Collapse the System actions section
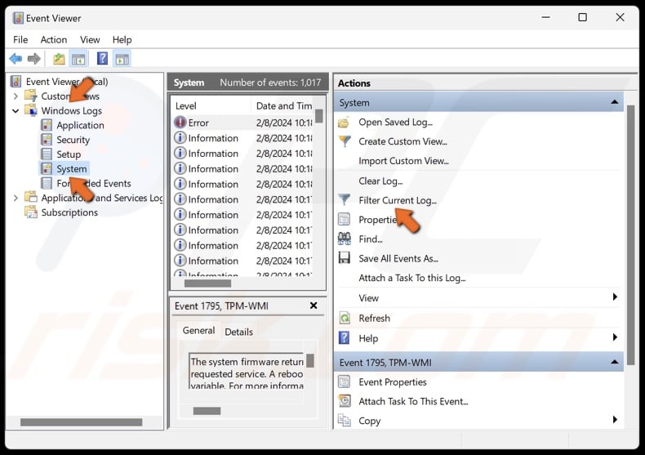This screenshot has height=455, width=645. [x=615, y=102]
